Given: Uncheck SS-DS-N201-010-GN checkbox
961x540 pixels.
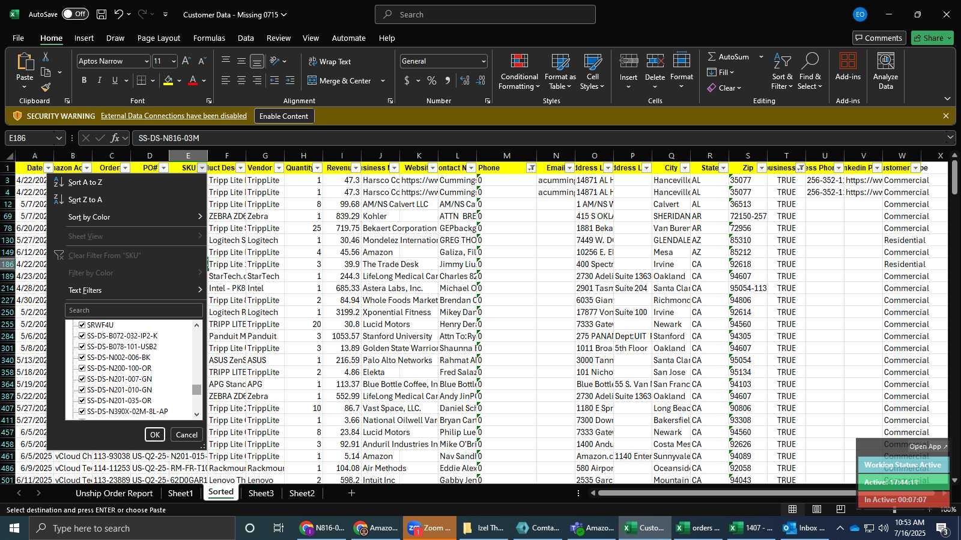Looking at the screenshot, I should pos(82,389).
